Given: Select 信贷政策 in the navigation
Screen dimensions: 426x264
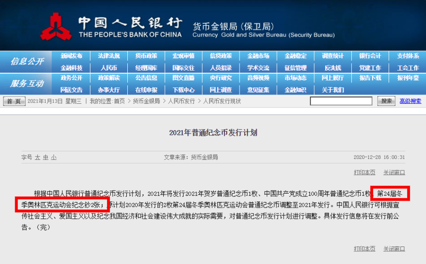Looking at the screenshot, I should [221, 56].
